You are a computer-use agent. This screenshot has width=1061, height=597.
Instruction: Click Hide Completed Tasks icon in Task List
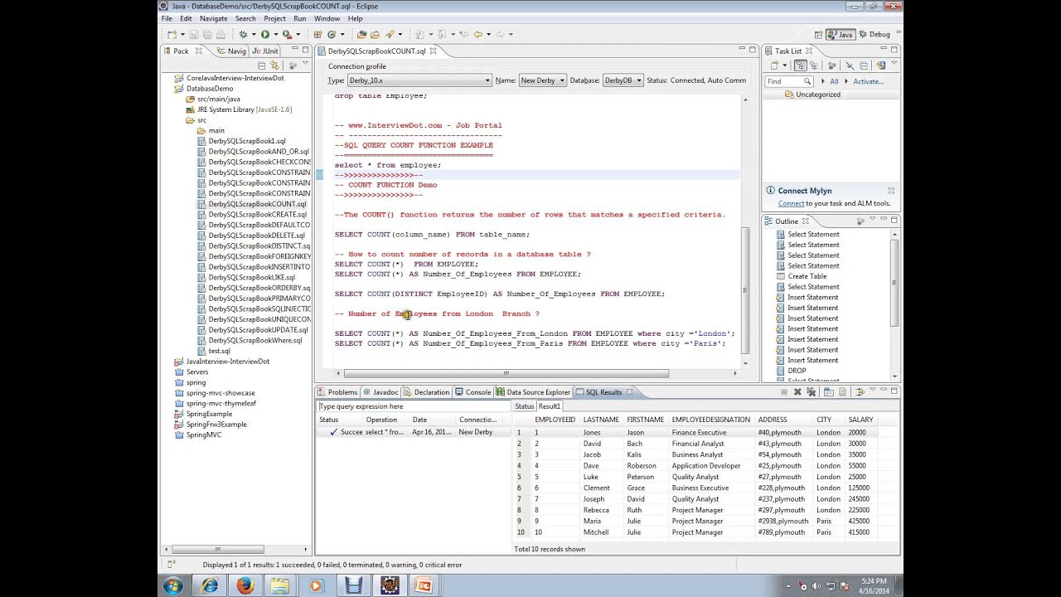point(850,65)
